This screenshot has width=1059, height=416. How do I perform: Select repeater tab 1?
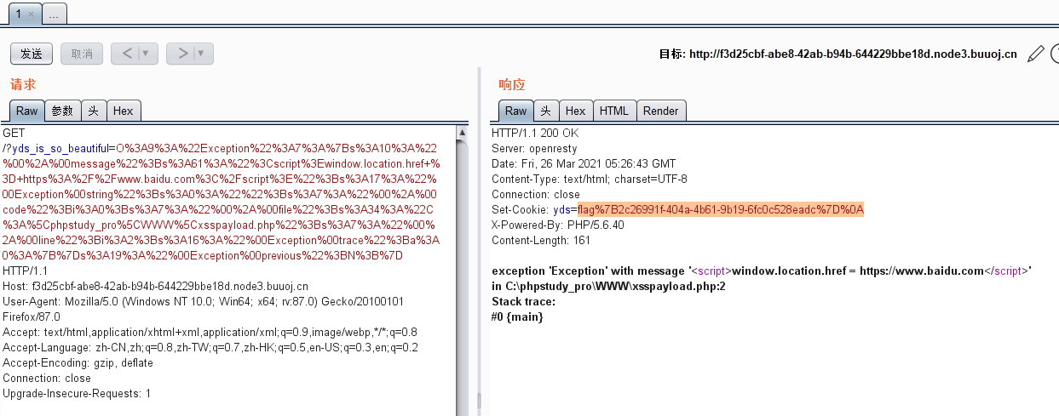[x=17, y=14]
